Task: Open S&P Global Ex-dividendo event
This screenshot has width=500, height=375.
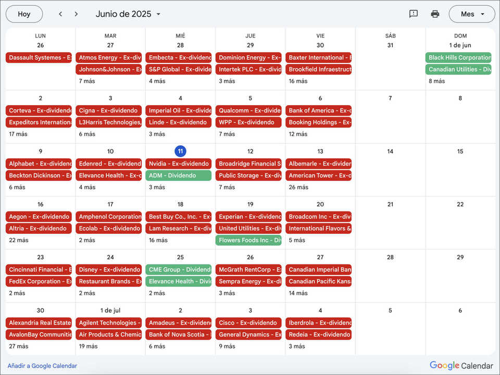Action: pos(179,69)
